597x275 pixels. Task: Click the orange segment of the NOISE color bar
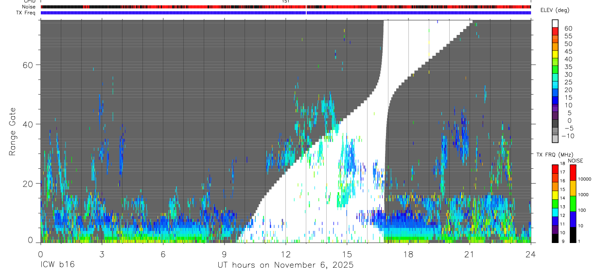[x=573, y=188]
